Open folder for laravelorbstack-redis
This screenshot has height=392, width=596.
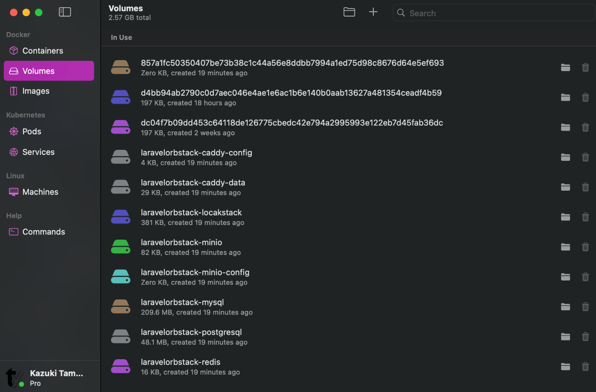[565, 366]
